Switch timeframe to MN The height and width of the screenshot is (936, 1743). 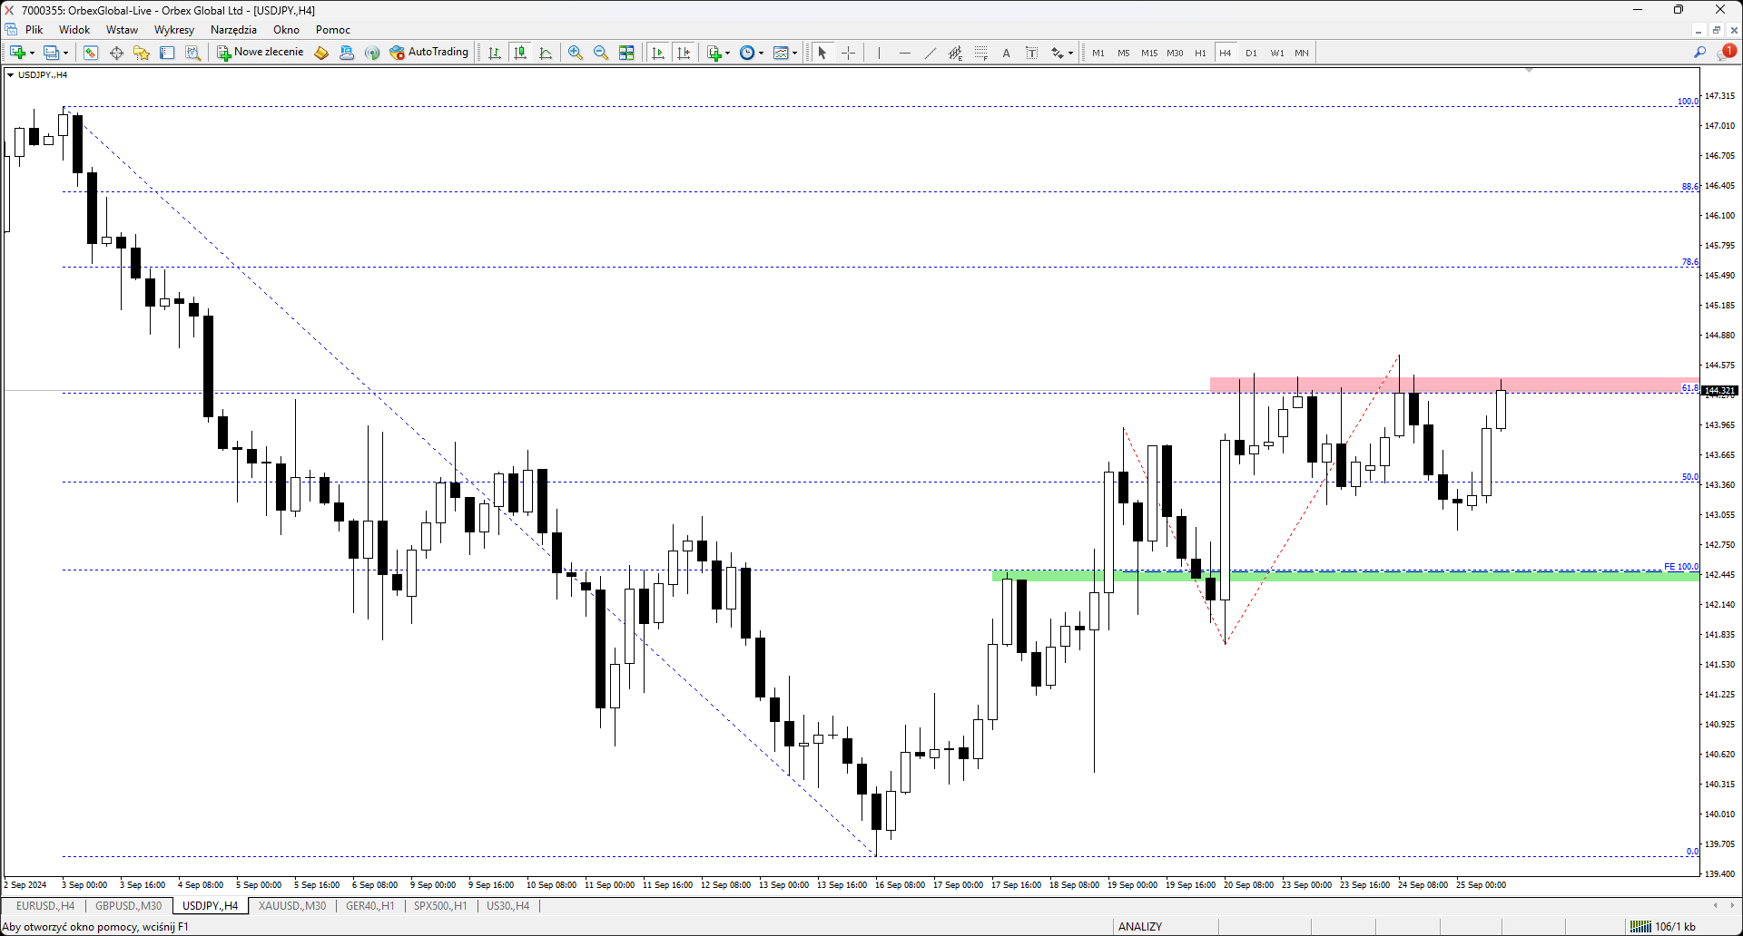click(x=1302, y=53)
